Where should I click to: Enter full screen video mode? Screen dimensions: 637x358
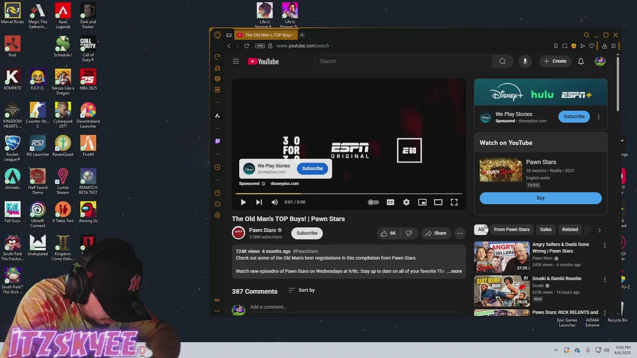(x=454, y=202)
